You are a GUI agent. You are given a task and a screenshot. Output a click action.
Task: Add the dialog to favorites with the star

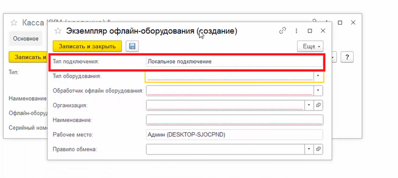tap(58, 31)
